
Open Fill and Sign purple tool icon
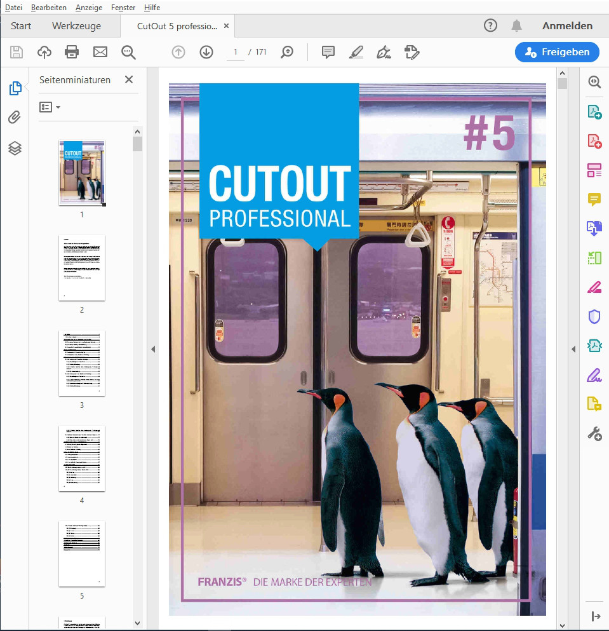pyautogui.click(x=594, y=376)
